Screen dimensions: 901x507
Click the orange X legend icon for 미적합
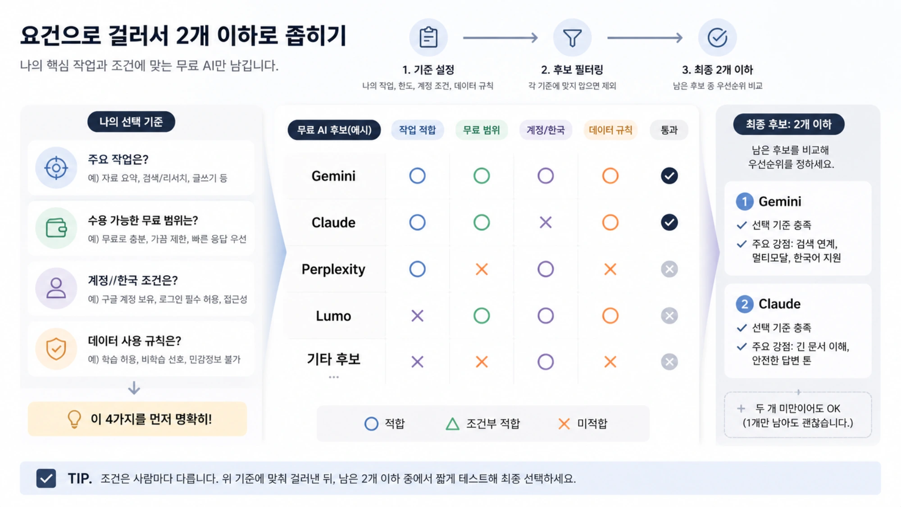tap(564, 424)
